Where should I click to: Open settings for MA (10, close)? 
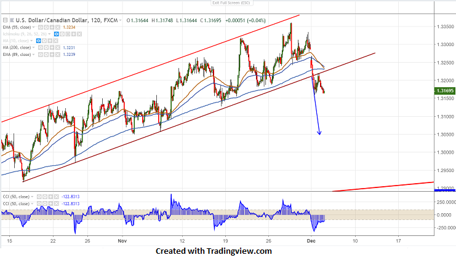44,41
